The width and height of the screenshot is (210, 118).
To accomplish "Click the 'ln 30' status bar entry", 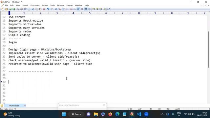I will [x=130, y=109].
